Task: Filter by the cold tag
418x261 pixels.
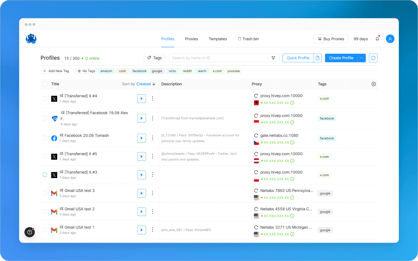Action: click(122, 71)
